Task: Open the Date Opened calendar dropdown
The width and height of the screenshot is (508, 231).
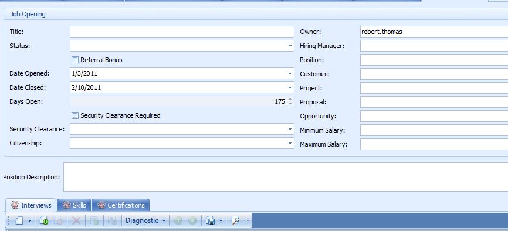Action: click(290, 74)
